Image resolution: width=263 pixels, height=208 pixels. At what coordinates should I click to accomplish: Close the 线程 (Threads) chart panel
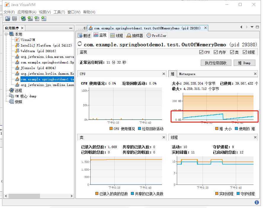tap(255, 137)
